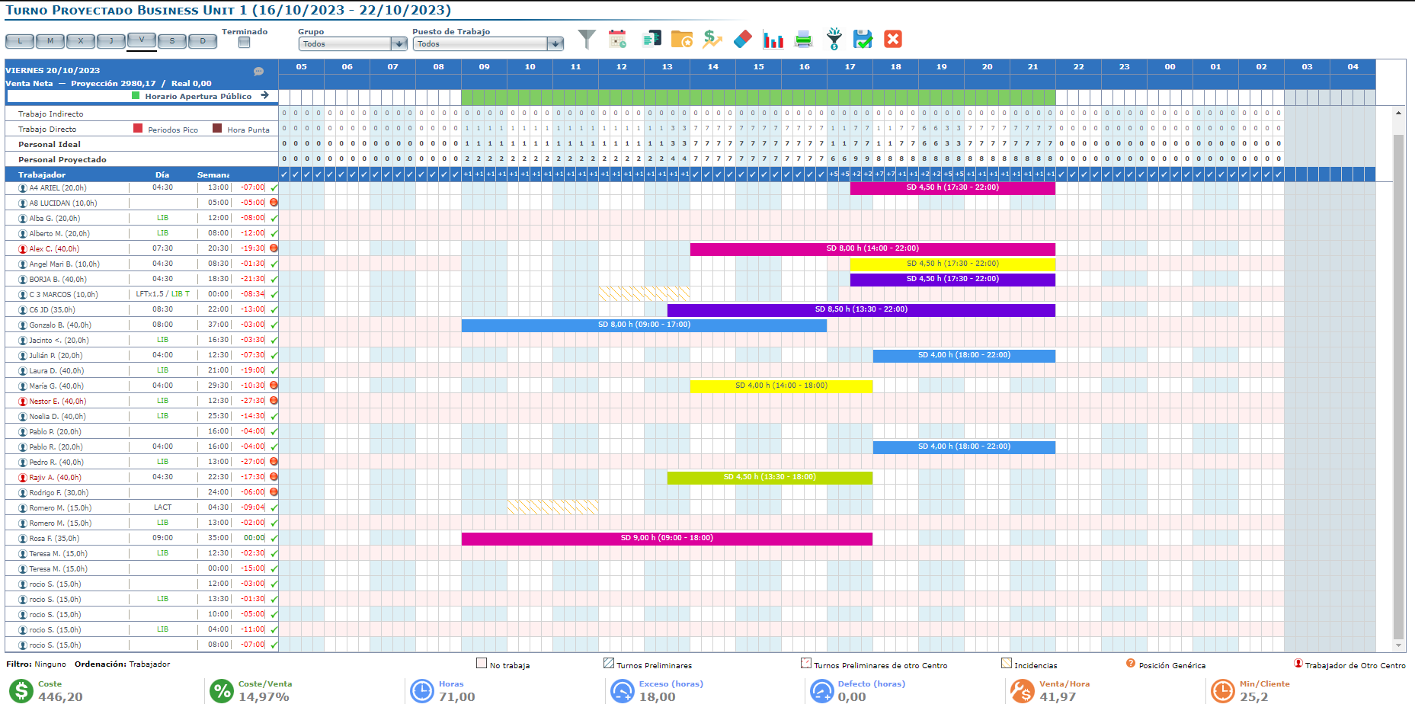Click the arrow next to Horario Apertura Público
Image resolution: width=1415 pixels, height=717 pixels.
tap(264, 95)
